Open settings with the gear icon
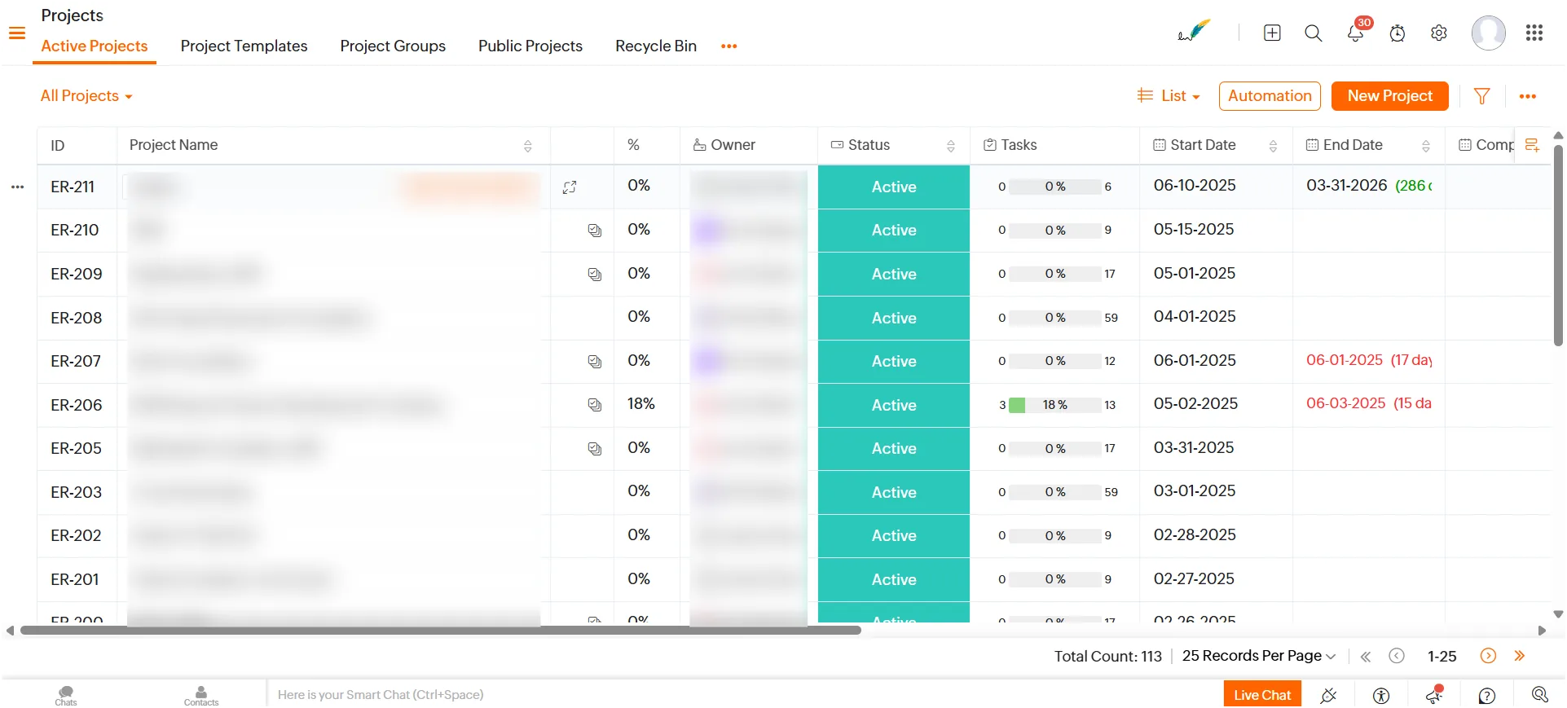Image resolution: width=1567 pixels, height=708 pixels. click(x=1439, y=33)
